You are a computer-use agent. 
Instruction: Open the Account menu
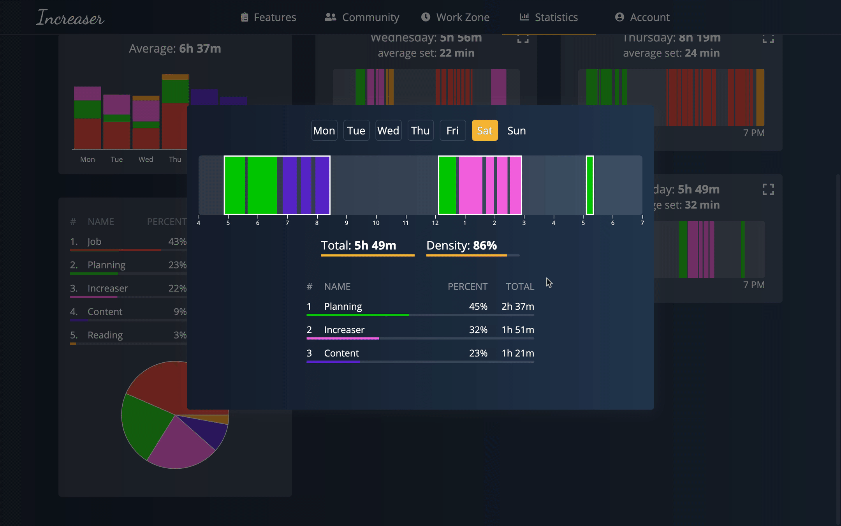tap(642, 17)
